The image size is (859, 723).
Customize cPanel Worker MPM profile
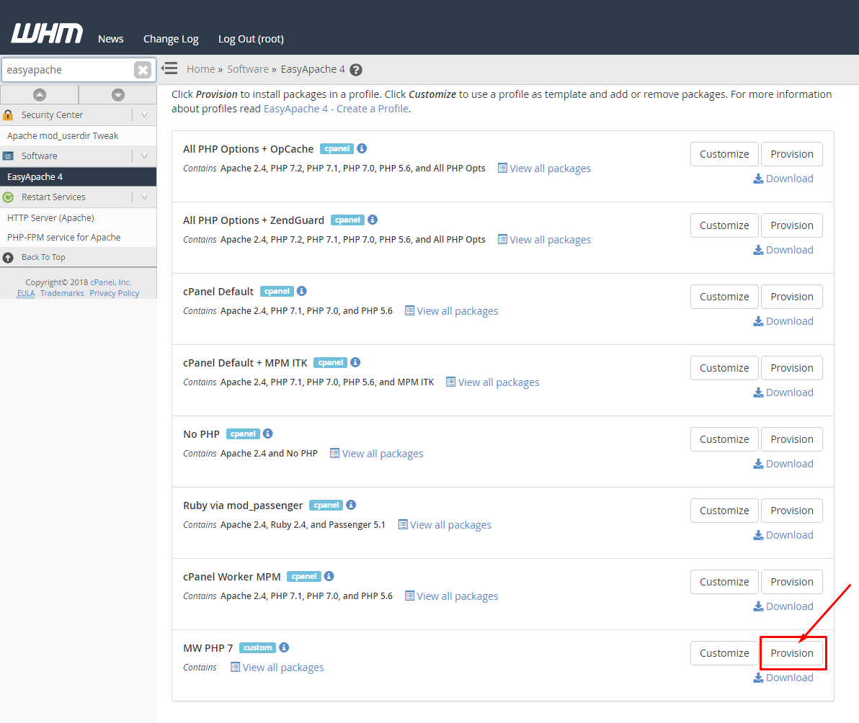tap(724, 582)
